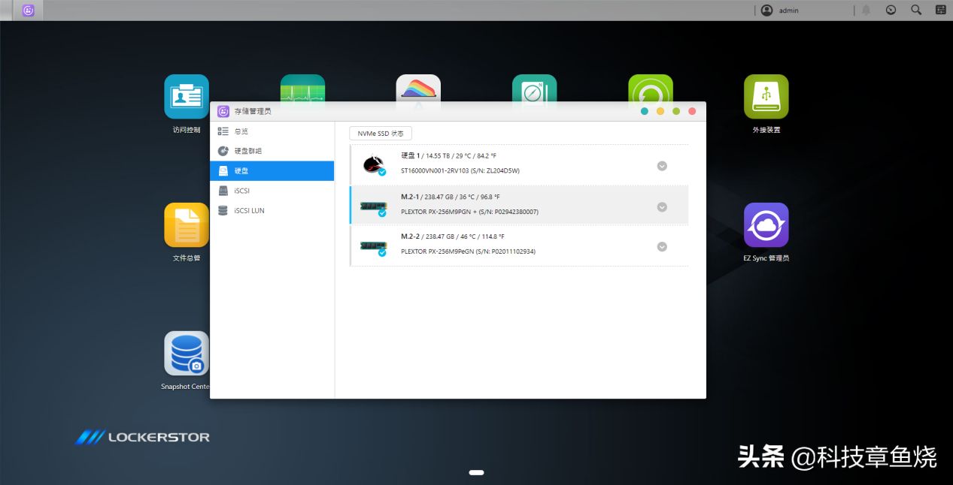Open the admin user menu
The height and width of the screenshot is (485, 953).
(781, 11)
